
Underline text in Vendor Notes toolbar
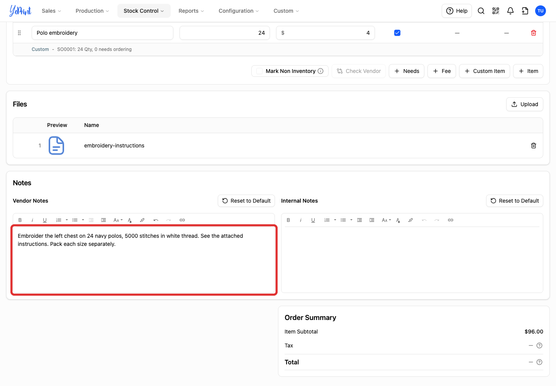pyautogui.click(x=45, y=220)
